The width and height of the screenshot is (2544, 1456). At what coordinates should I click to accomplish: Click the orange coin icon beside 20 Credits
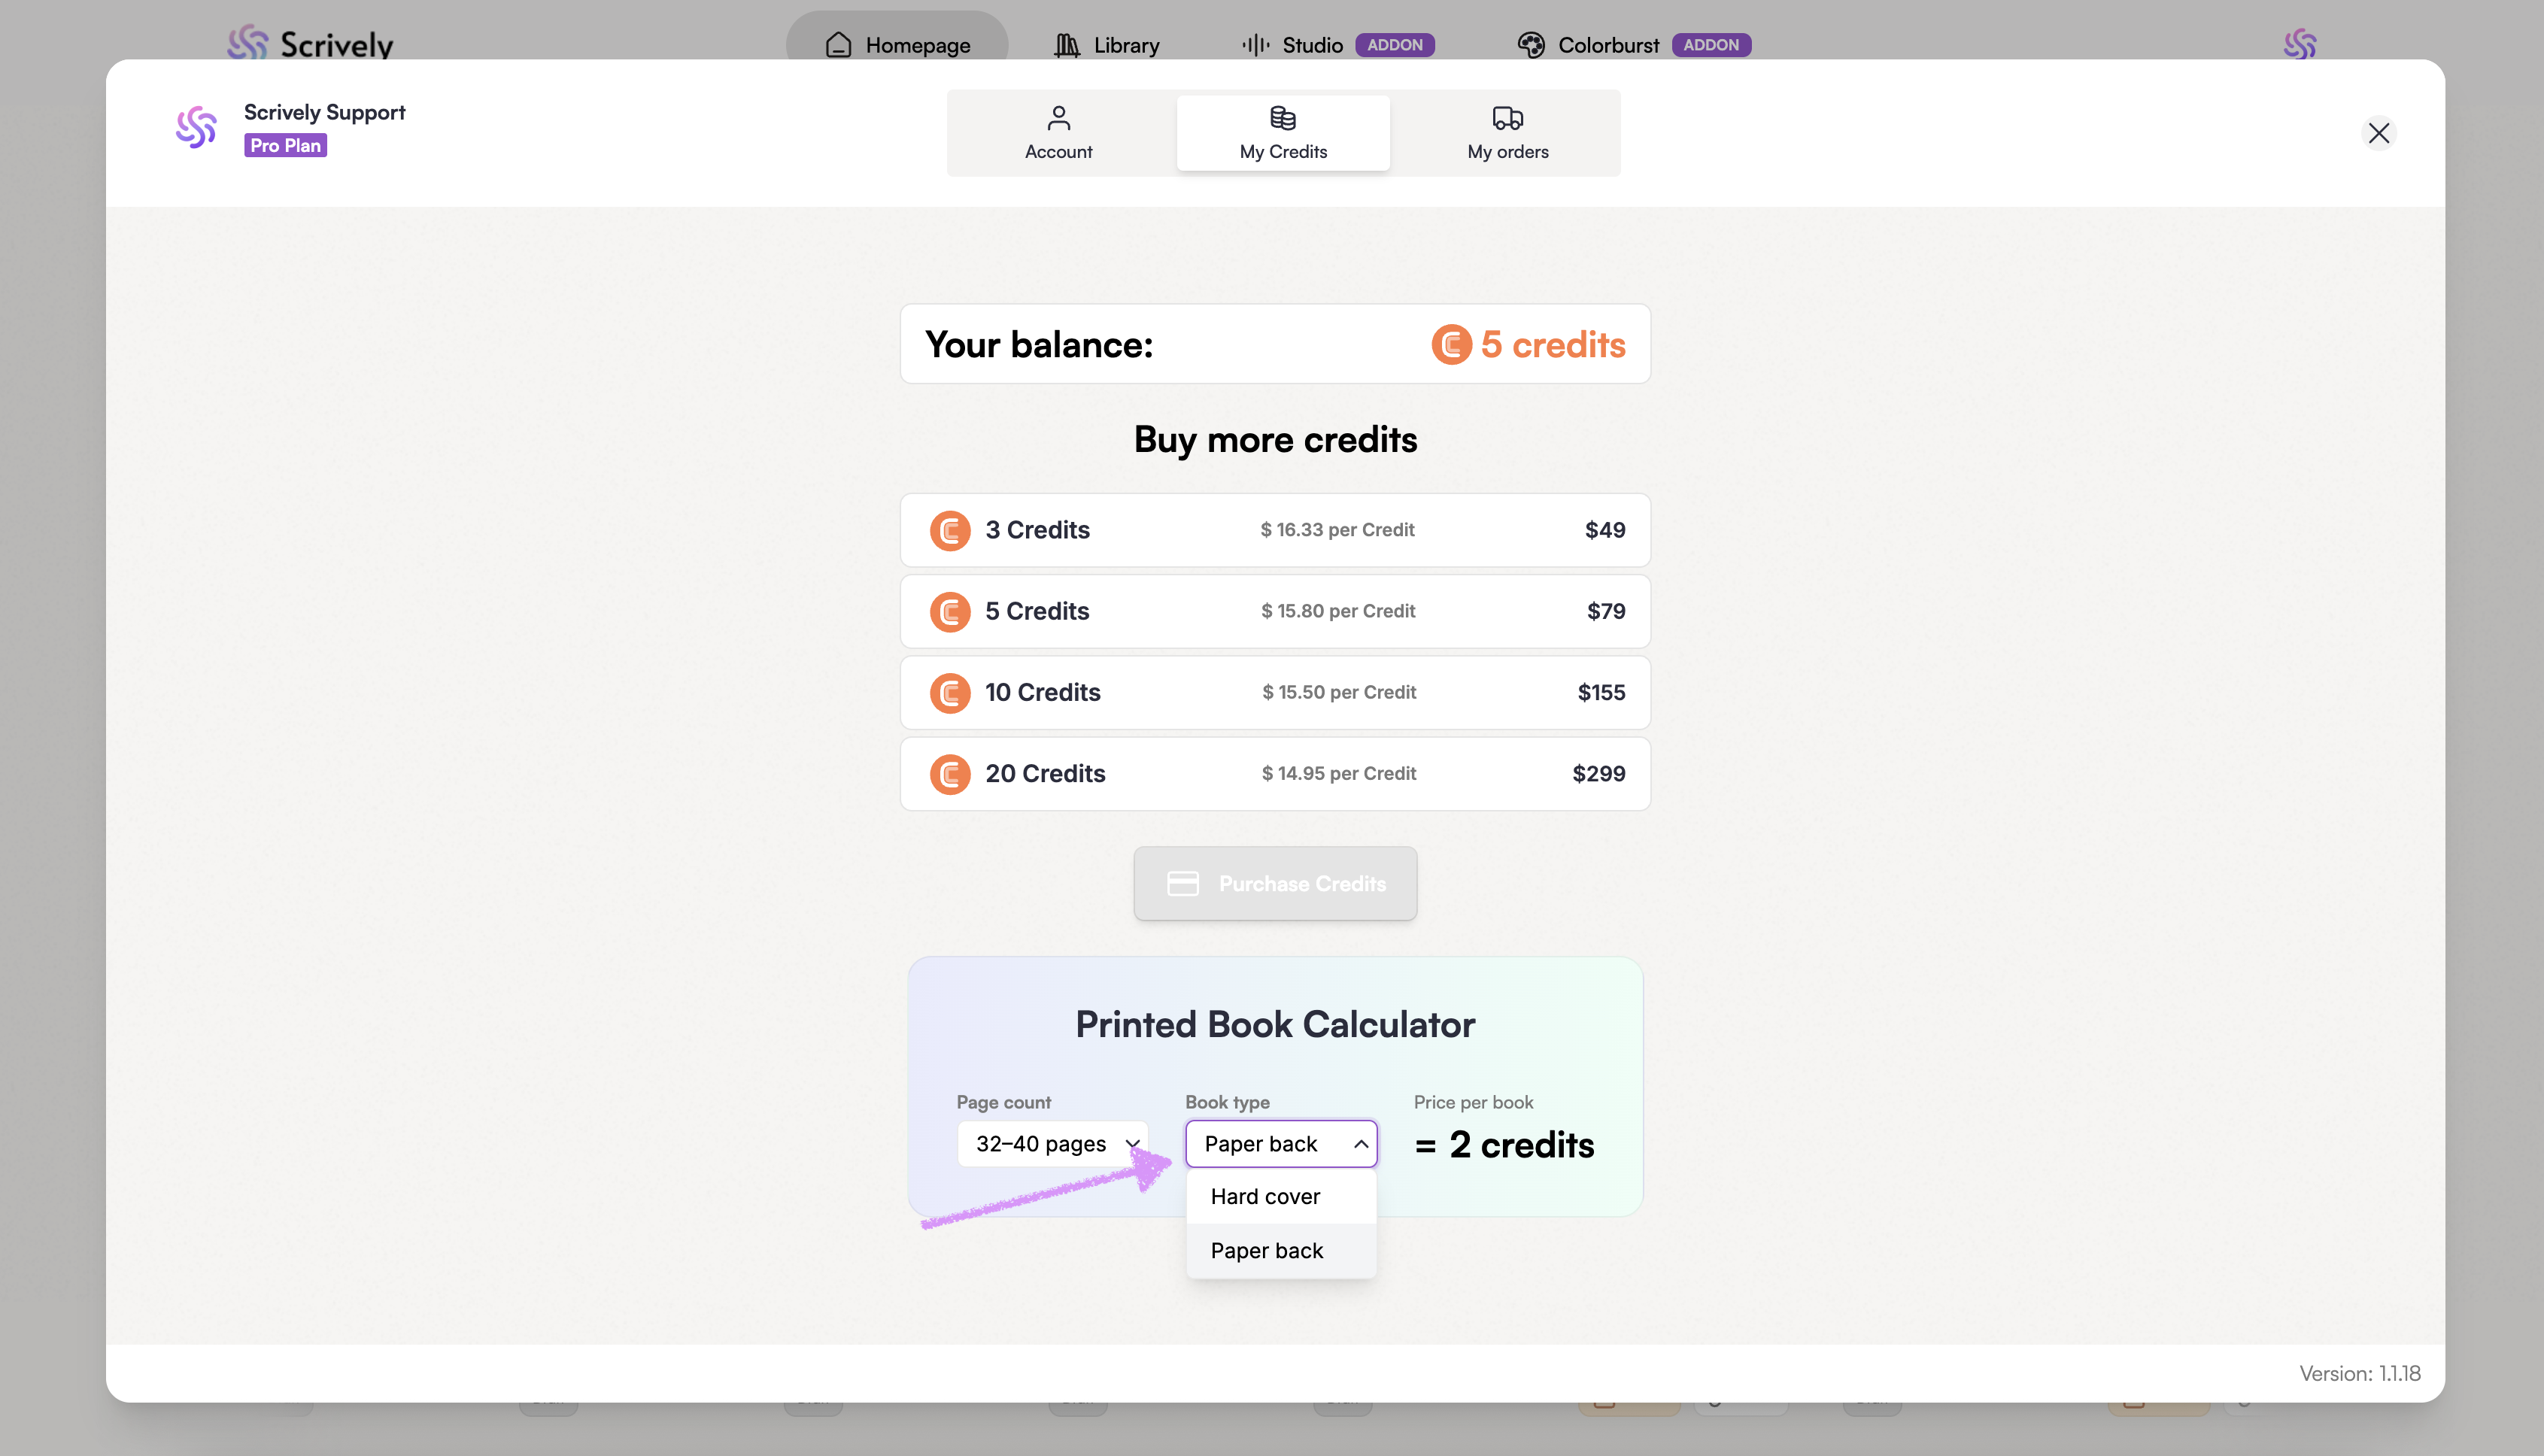[x=950, y=773]
